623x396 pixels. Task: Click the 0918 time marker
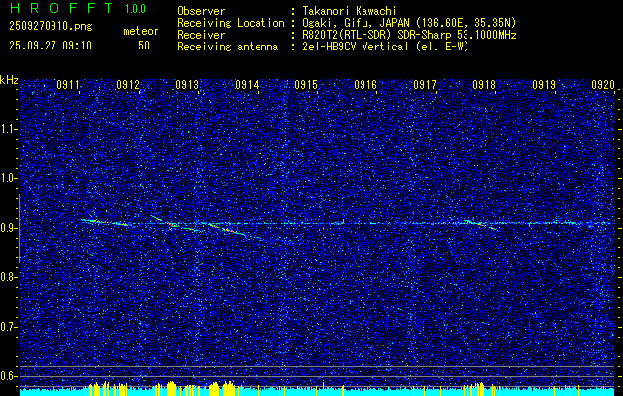(x=484, y=85)
